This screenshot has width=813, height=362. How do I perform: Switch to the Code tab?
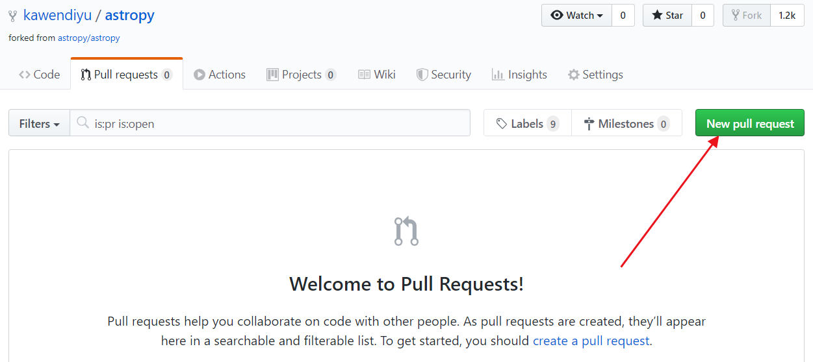40,75
